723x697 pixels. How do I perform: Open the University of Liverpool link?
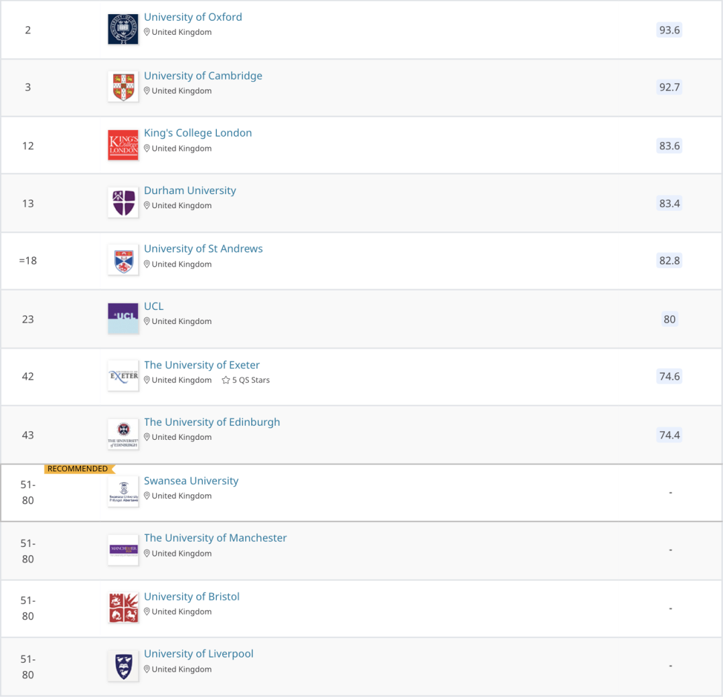pos(198,653)
